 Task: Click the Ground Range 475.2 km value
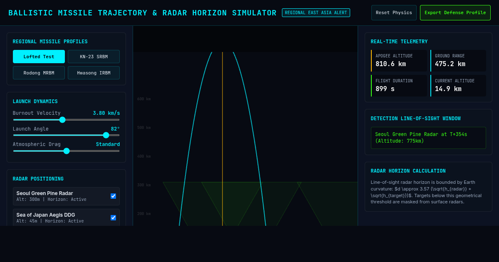[x=450, y=64]
